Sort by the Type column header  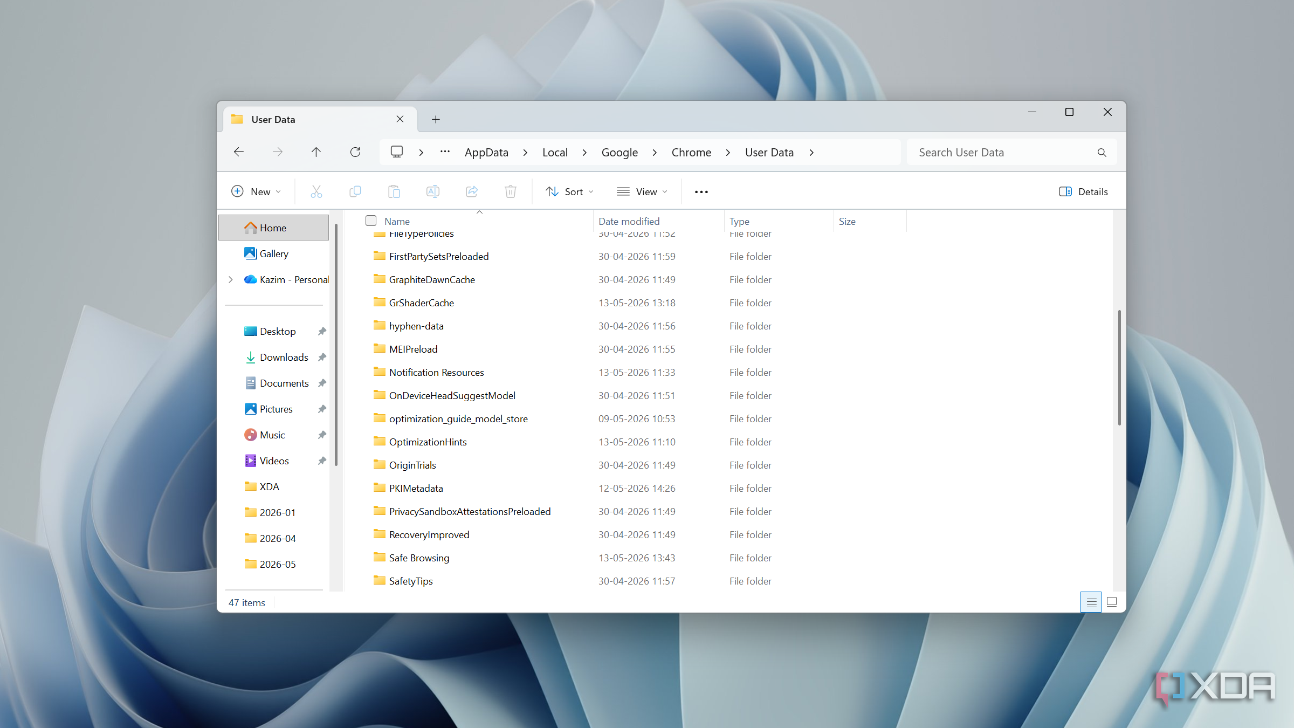coord(740,221)
